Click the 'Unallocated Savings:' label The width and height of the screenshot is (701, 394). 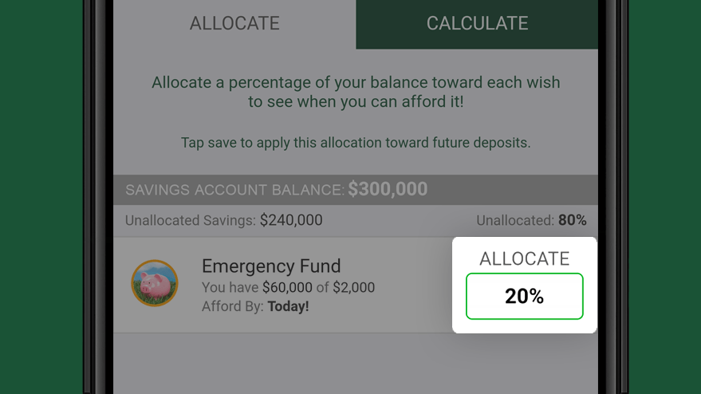[191, 220]
